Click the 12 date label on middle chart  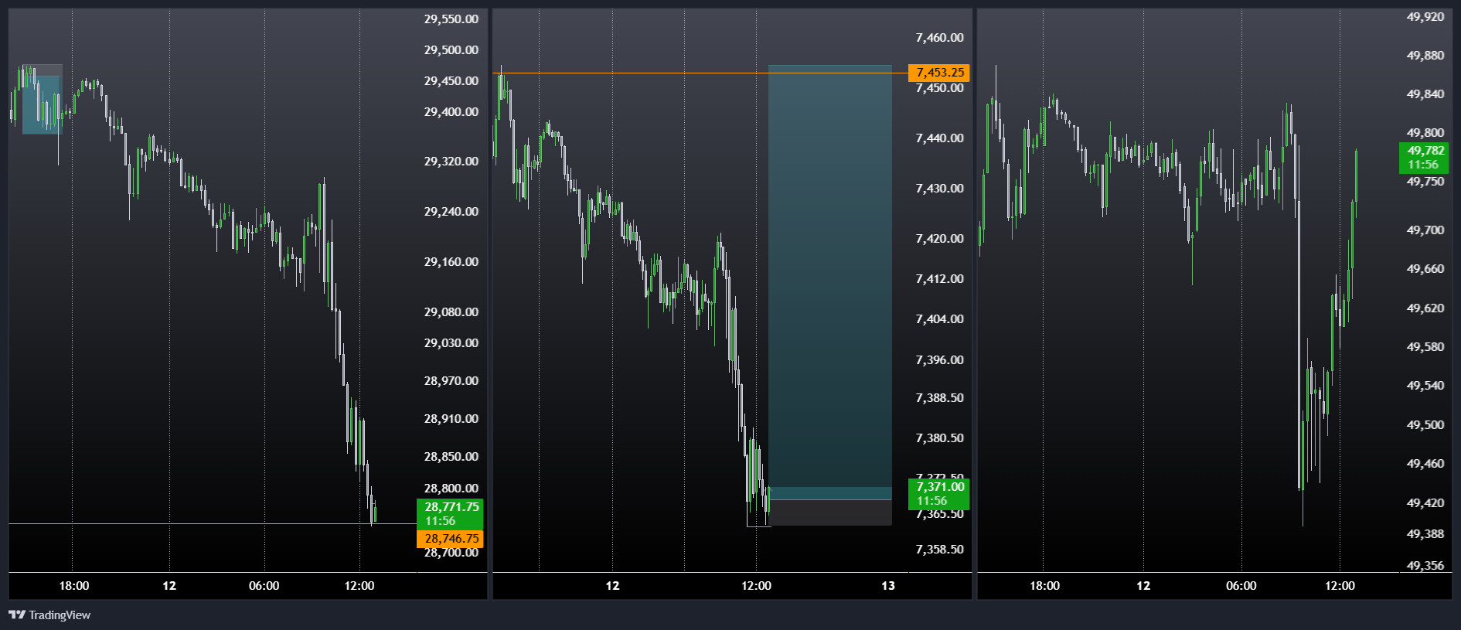point(612,585)
